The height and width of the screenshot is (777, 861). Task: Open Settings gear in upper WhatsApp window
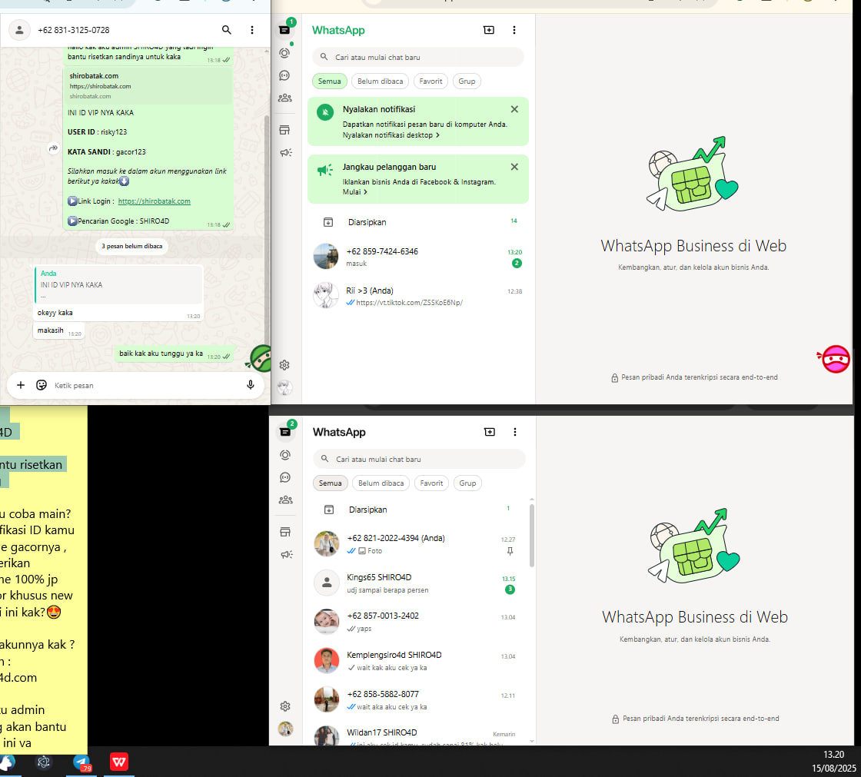point(284,364)
